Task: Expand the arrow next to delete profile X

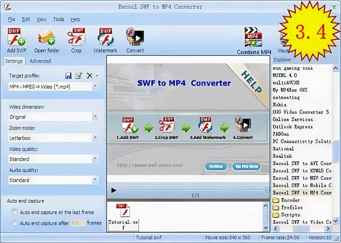Action: point(97,76)
